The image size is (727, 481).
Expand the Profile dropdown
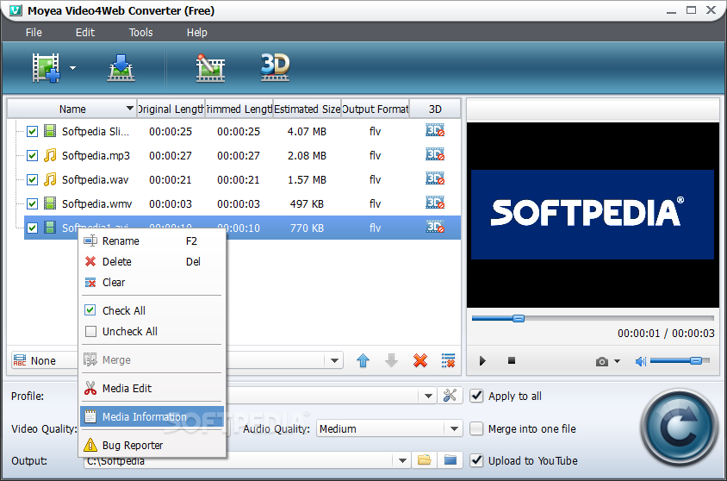(x=428, y=396)
